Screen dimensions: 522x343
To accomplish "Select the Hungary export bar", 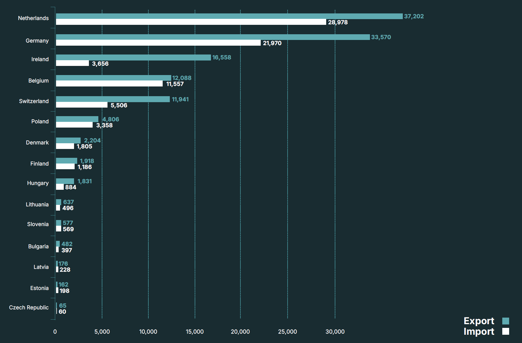I will 65,181.
